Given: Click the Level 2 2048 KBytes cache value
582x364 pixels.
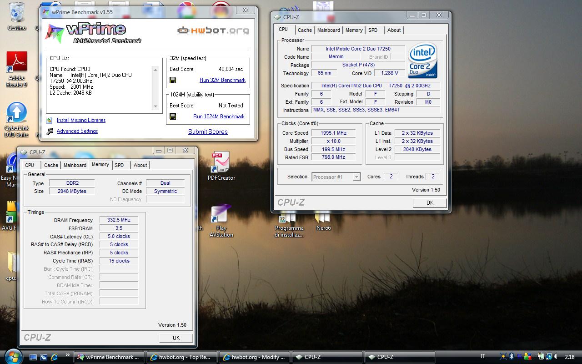Looking at the screenshot, I should click(x=417, y=149).
